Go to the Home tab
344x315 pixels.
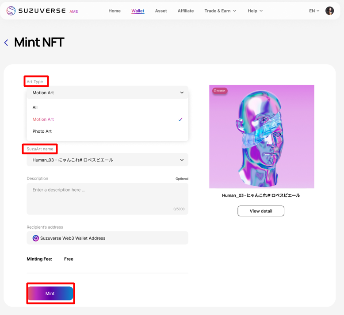(115, 11)
